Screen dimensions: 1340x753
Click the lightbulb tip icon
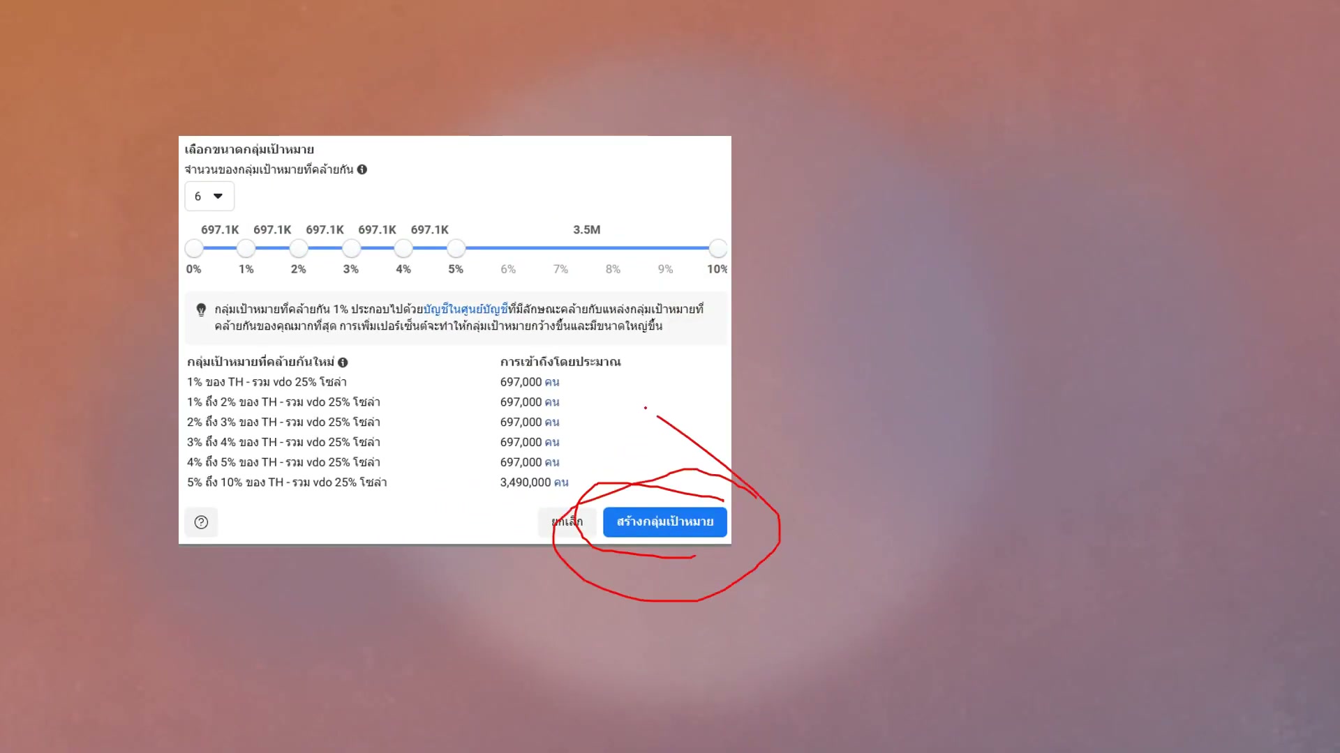pos(201,310)
